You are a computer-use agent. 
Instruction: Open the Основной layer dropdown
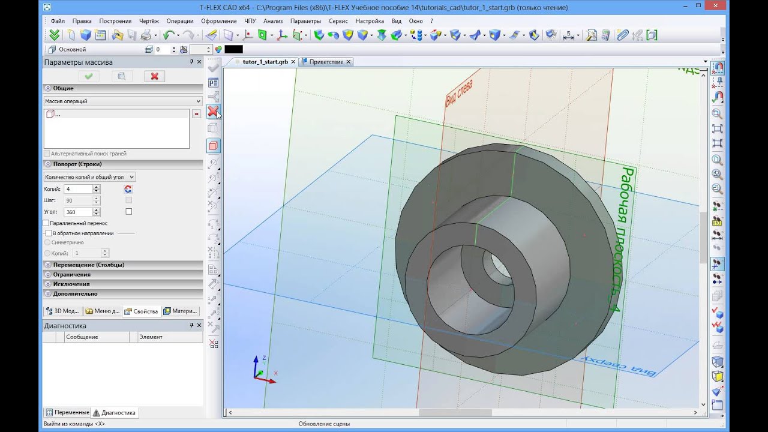point(94,49)
